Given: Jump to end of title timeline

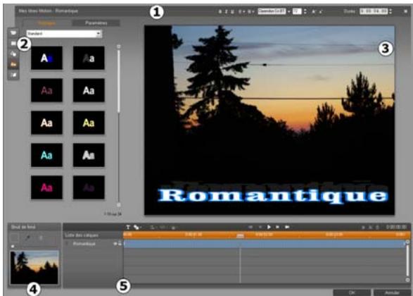Looking at the screenshot, I should click(287, 227).
